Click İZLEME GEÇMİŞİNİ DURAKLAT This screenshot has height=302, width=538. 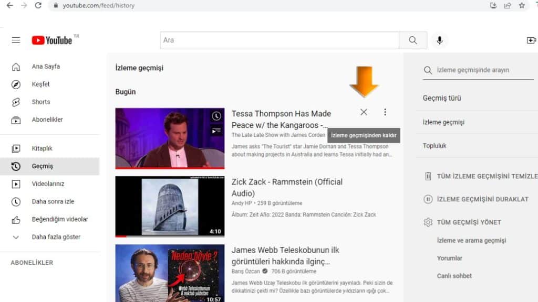tap(482, 199)
